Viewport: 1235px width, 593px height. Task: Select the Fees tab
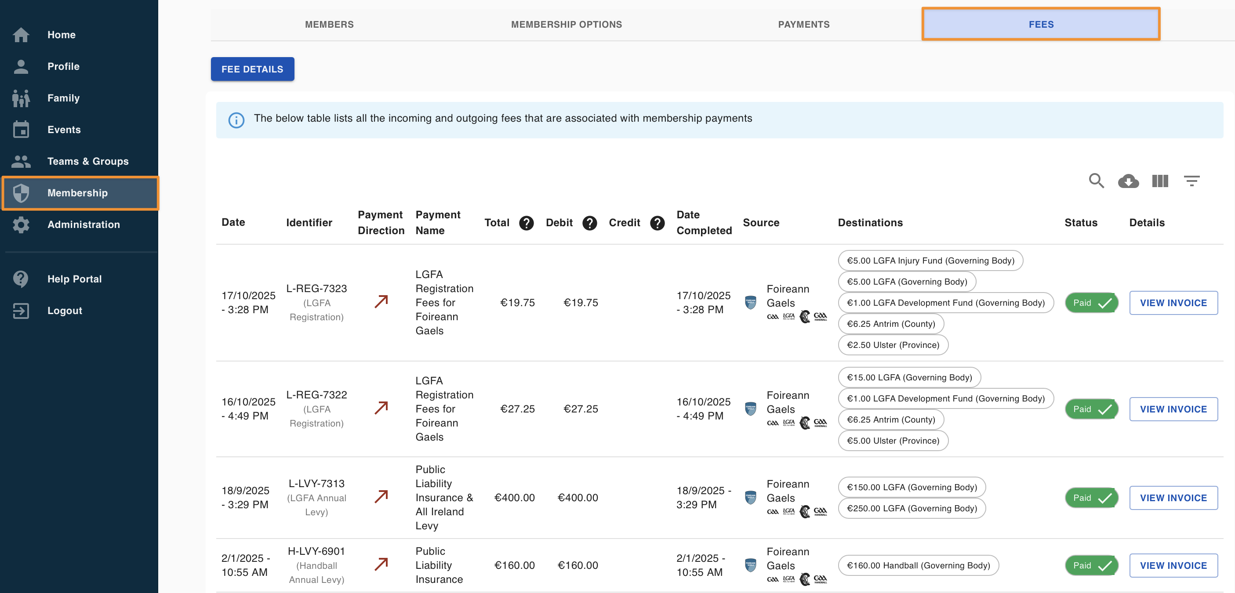(x=1041, y=25)
